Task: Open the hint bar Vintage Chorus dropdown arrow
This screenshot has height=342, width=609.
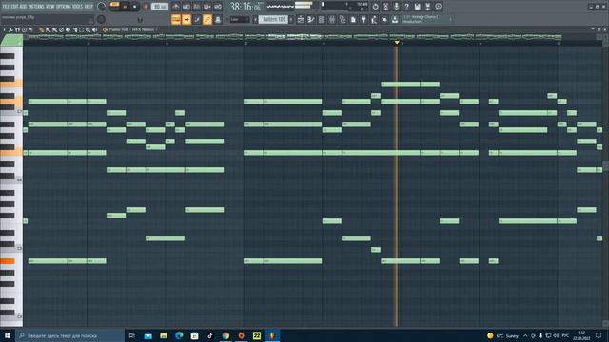Action: coord(450,19)
